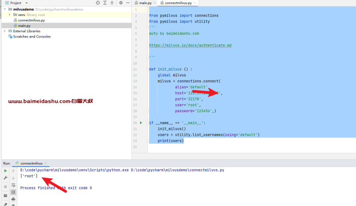356x206 pixels.
Task: Toggle scroll to end in Run console
Action: tap(13, 192)
